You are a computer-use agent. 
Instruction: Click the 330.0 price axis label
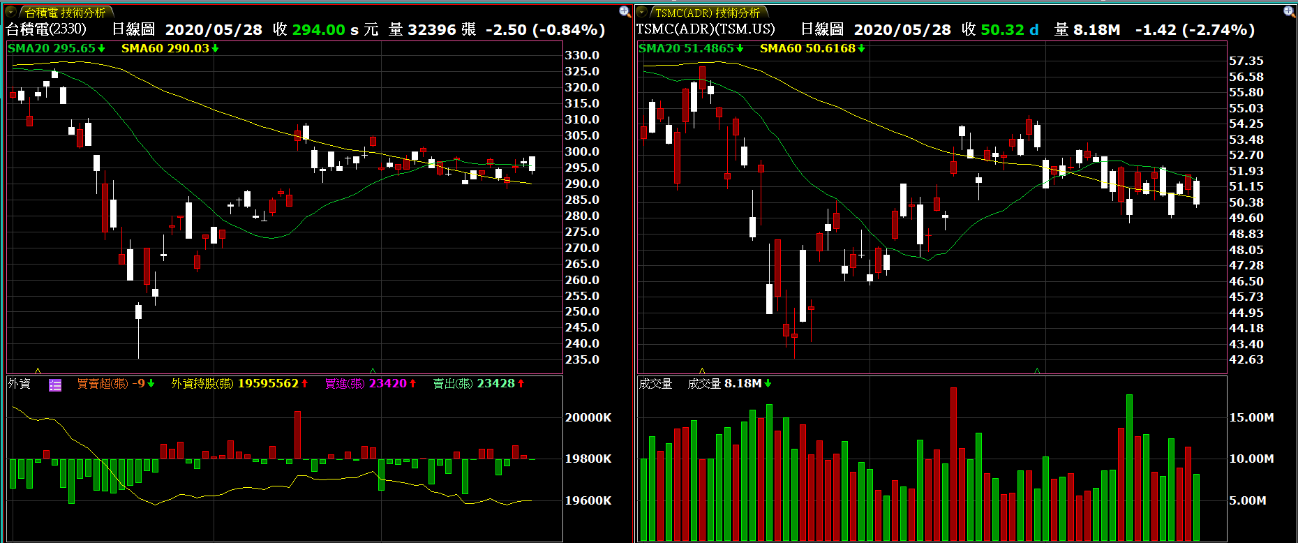[x=582, y=55]
